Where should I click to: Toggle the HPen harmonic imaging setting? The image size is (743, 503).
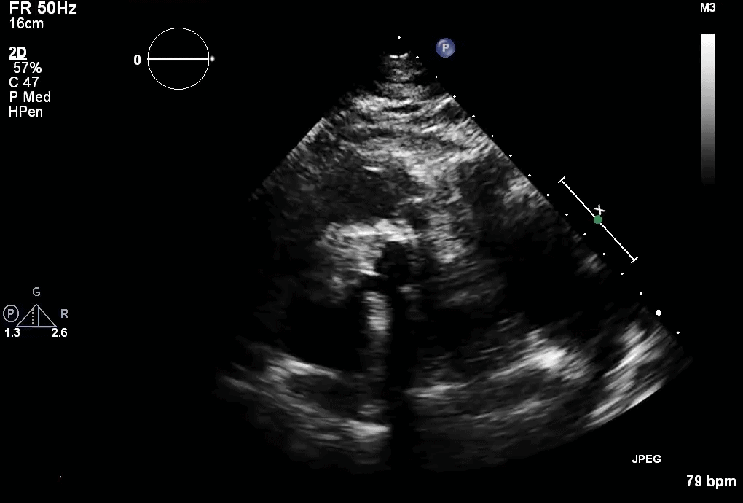click(25, 112)
